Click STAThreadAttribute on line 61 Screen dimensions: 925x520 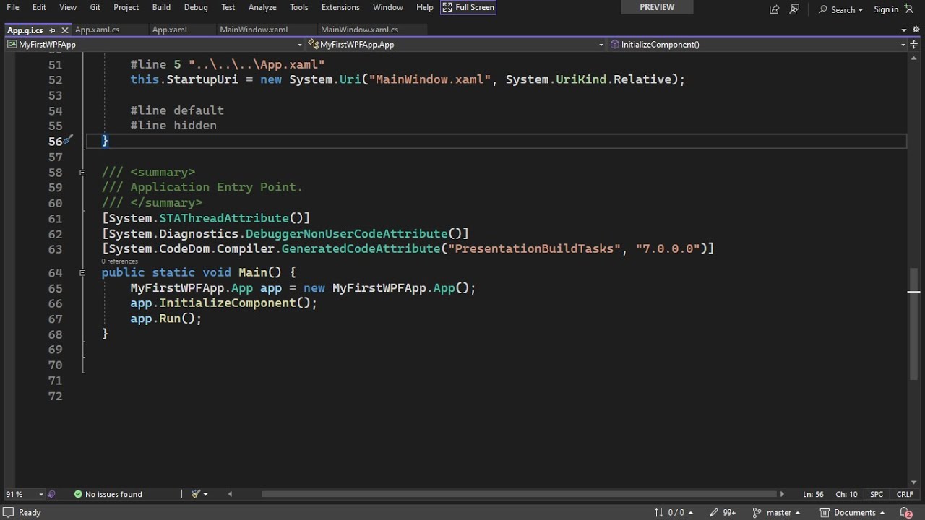[224, 218]
